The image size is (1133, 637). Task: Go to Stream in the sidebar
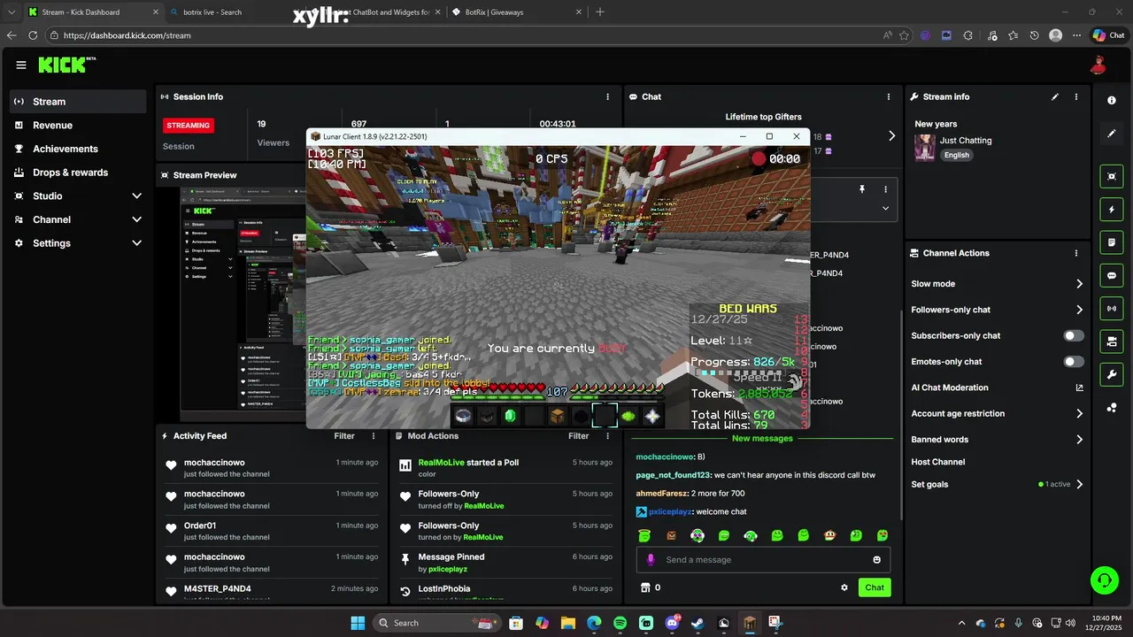pos(78,102)
